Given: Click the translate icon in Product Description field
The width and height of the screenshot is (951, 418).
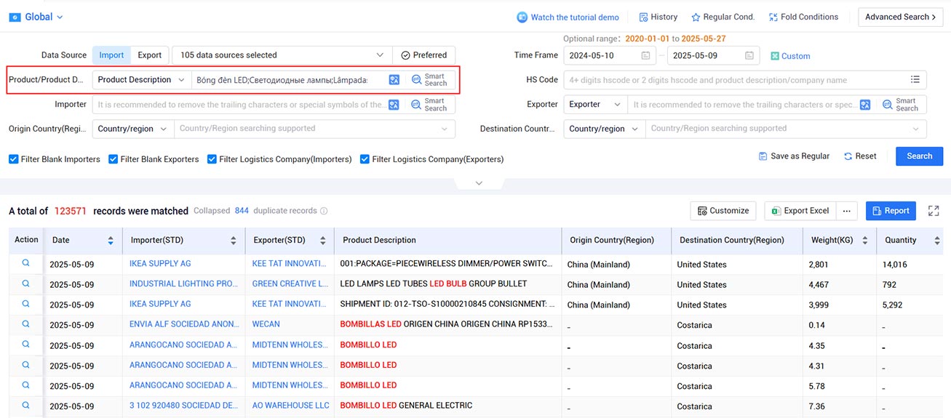Looking at the screenshot, I should (x=394, y=80).
